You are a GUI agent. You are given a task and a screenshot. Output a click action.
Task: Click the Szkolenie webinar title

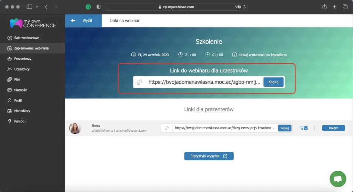pos(209,42)
